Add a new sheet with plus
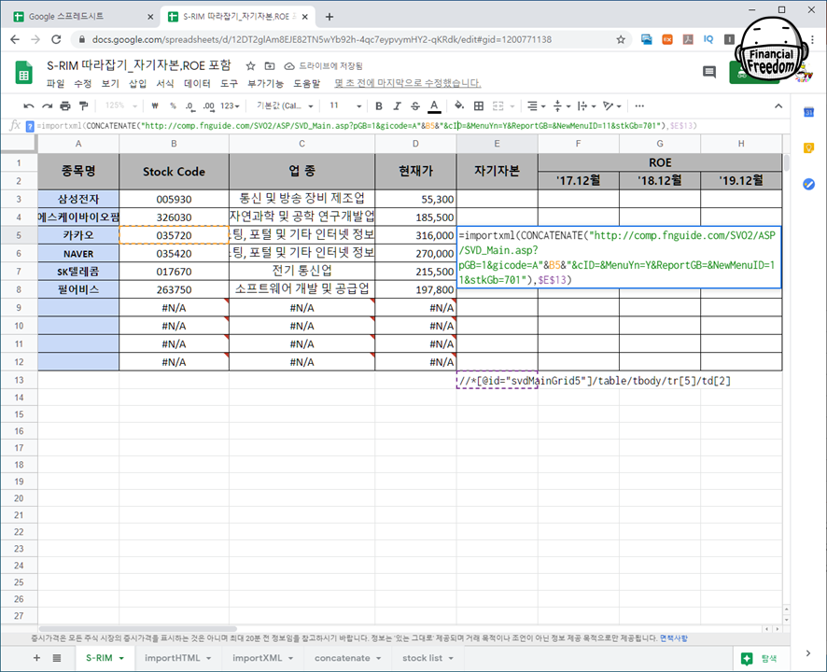Screen dimensions: 827x672 (x=36, y=658)
